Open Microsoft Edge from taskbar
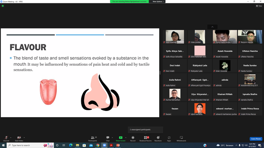The image size is (264, 148). (x=71, y=145)
